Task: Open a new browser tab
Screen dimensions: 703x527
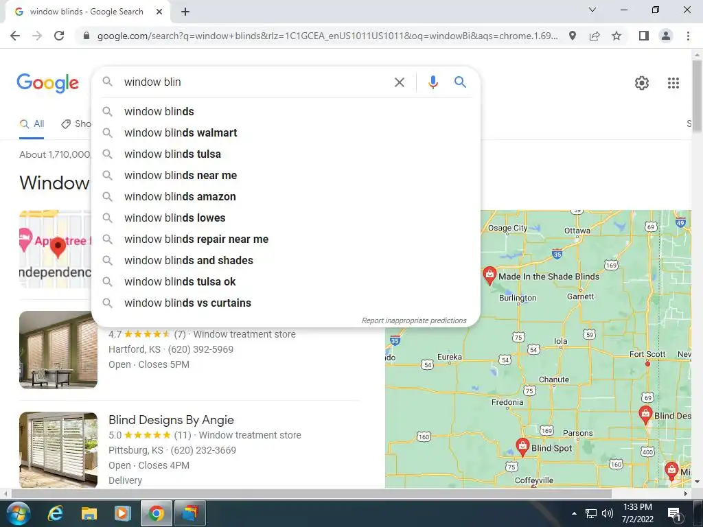Action: [185, 12]
